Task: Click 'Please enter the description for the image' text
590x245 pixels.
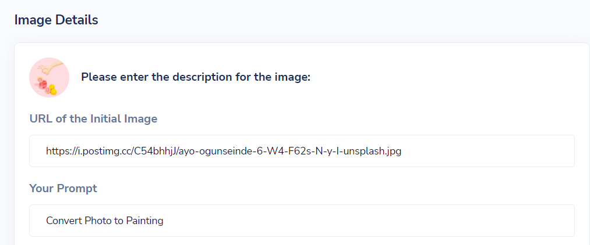Action: pos(196,77)
